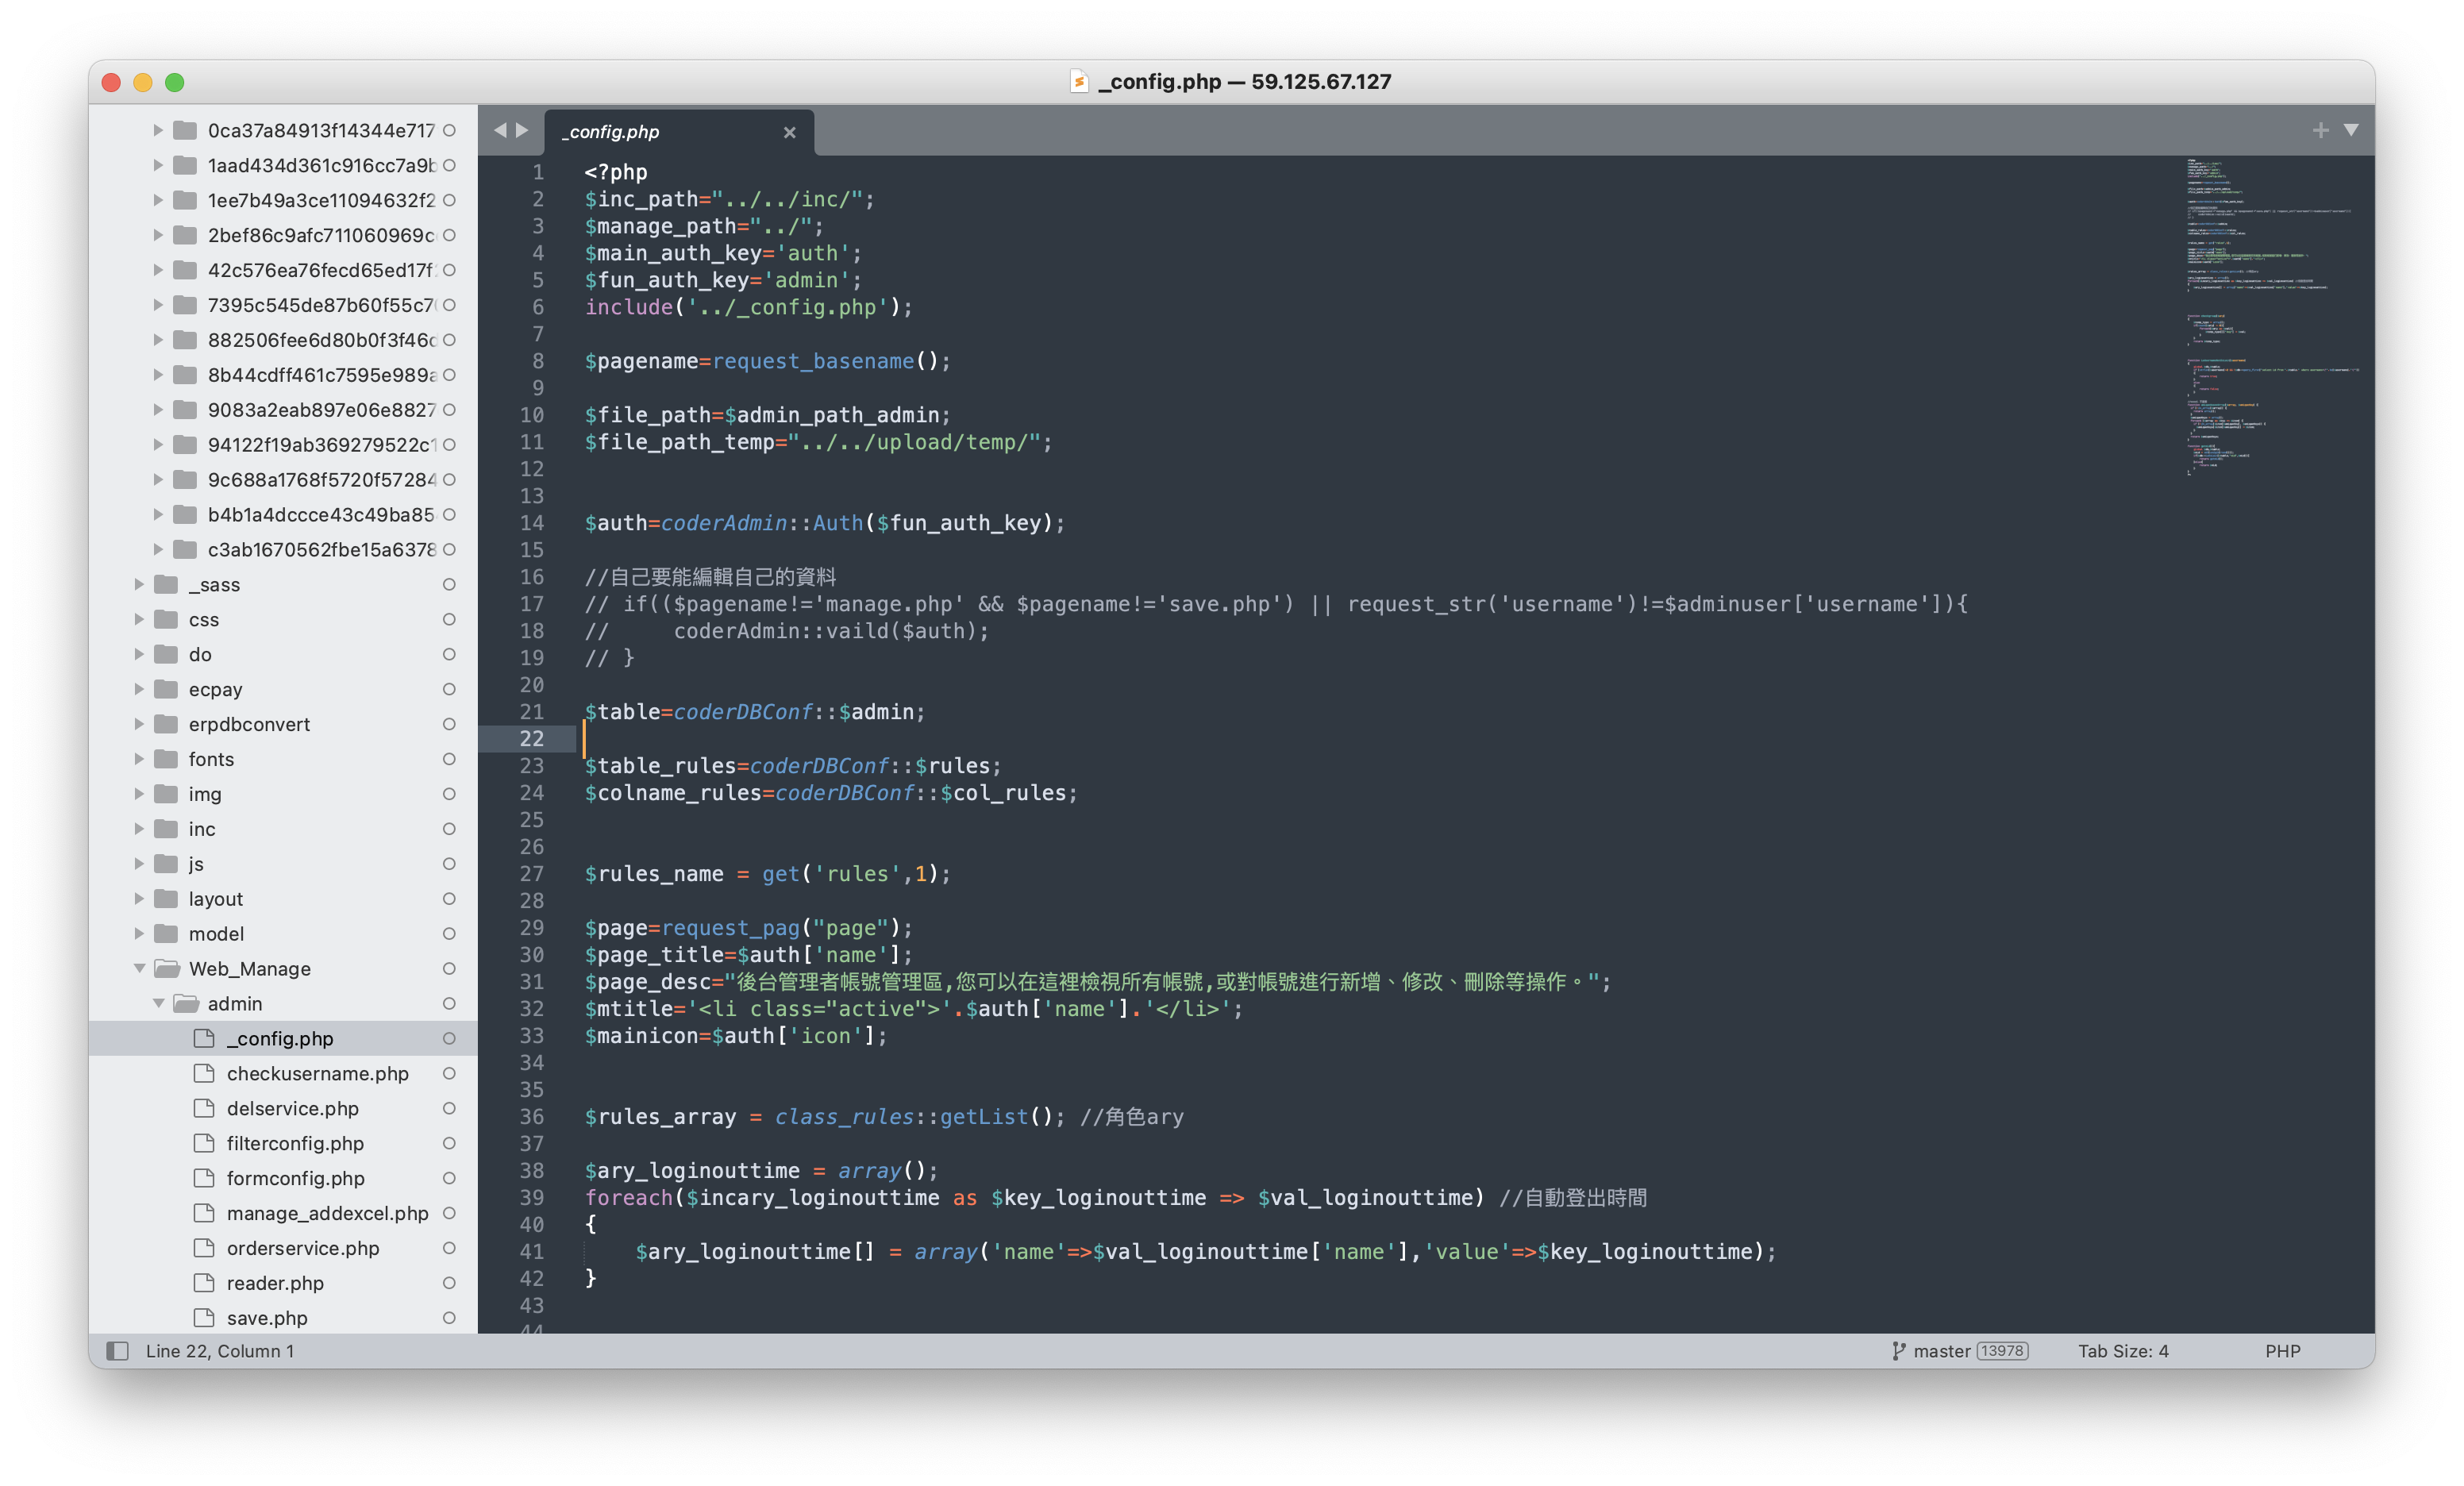Open delservice.php in sidebar
This screenshot has width=2464, height=1486.
(x=292, y=1108)
